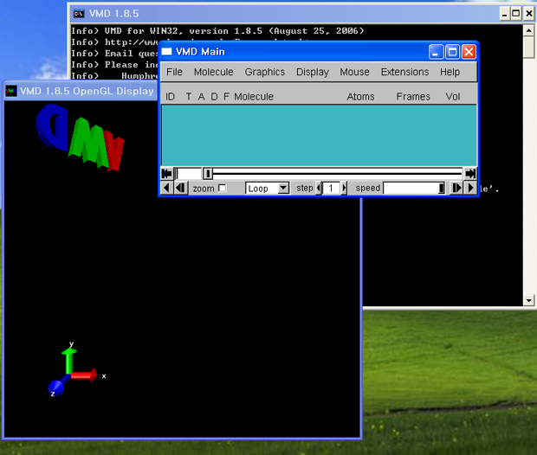Click the Vol column header
The image size is (537, 455).
452,97
